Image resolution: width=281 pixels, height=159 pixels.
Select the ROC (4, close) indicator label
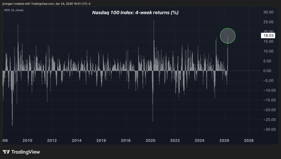[14, 10]
